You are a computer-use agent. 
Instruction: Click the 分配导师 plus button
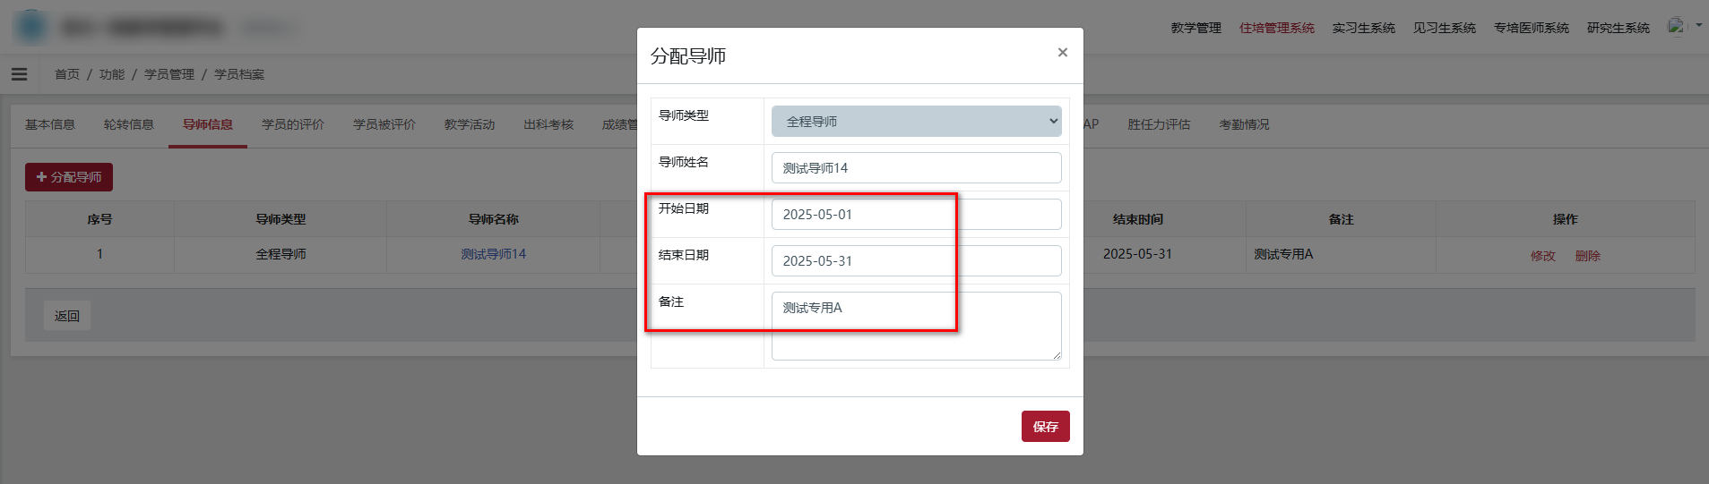pos(69,177)
